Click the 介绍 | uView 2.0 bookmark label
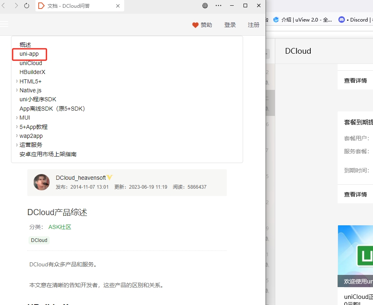The width and height of the screenshot is (373, 305). tap(306, 20)
